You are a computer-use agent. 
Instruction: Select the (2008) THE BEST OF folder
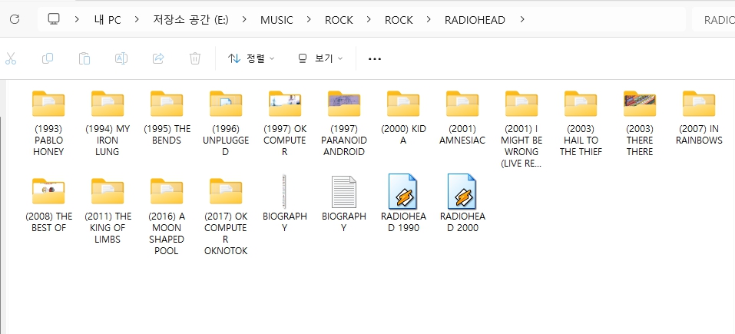(x=48, y=206)
